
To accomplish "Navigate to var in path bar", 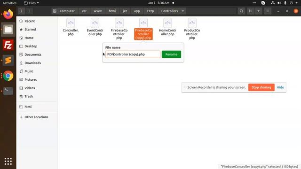I will [84, 11].
